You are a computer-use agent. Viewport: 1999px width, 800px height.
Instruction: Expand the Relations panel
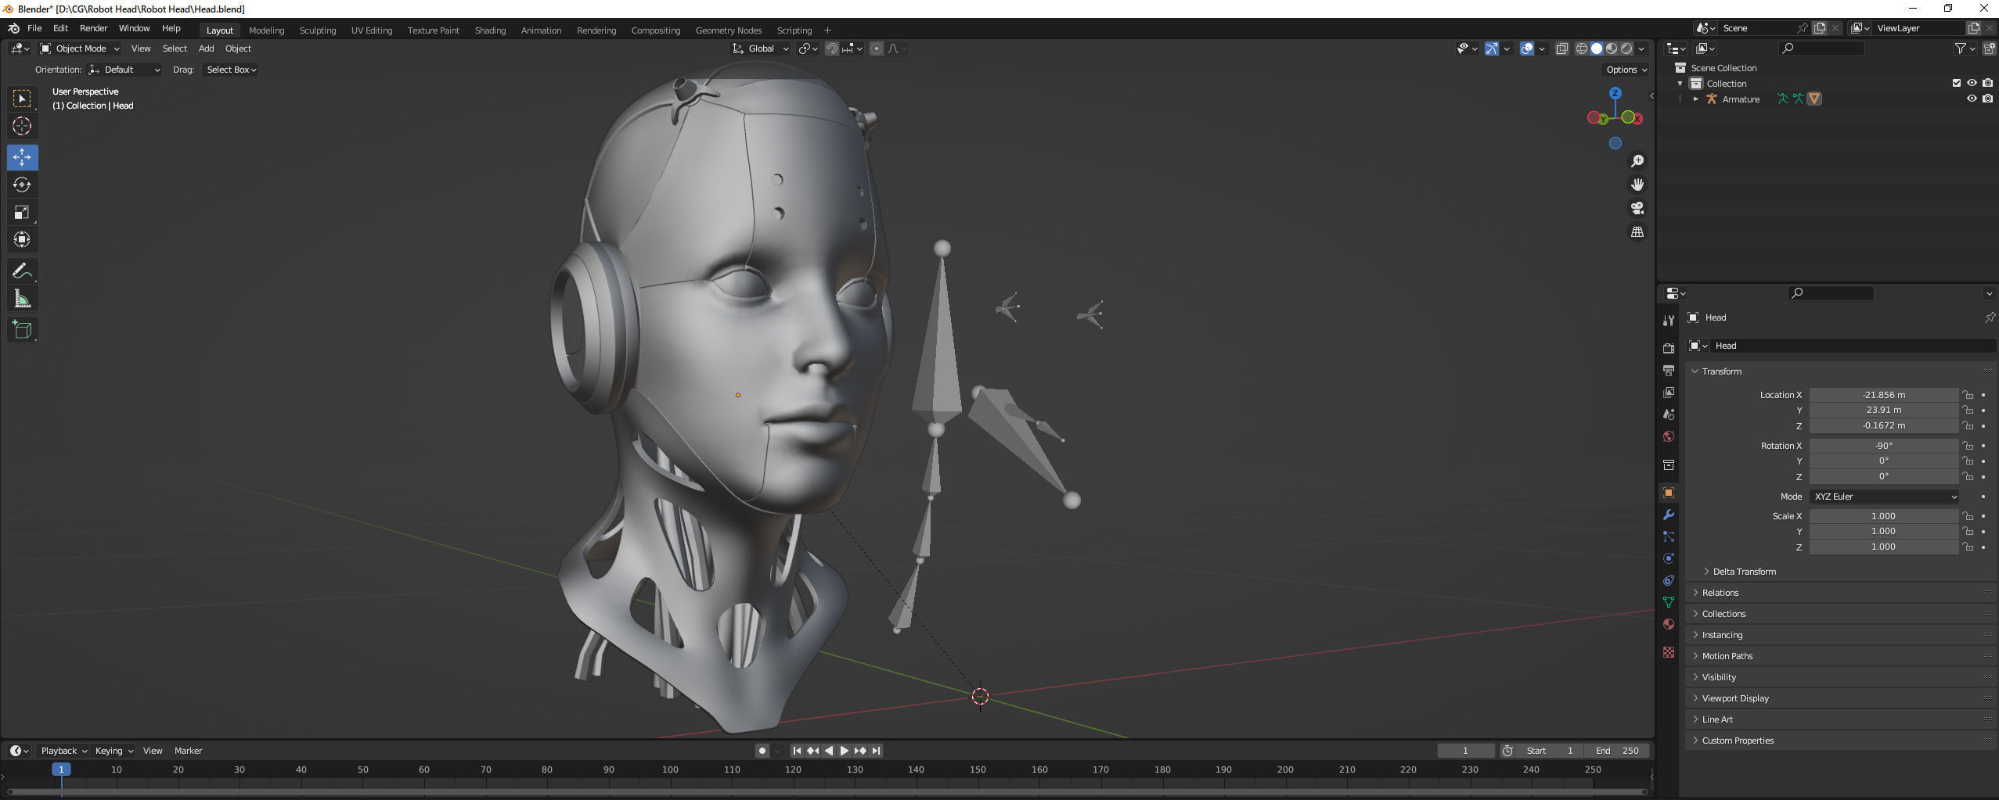[1720, 593]
